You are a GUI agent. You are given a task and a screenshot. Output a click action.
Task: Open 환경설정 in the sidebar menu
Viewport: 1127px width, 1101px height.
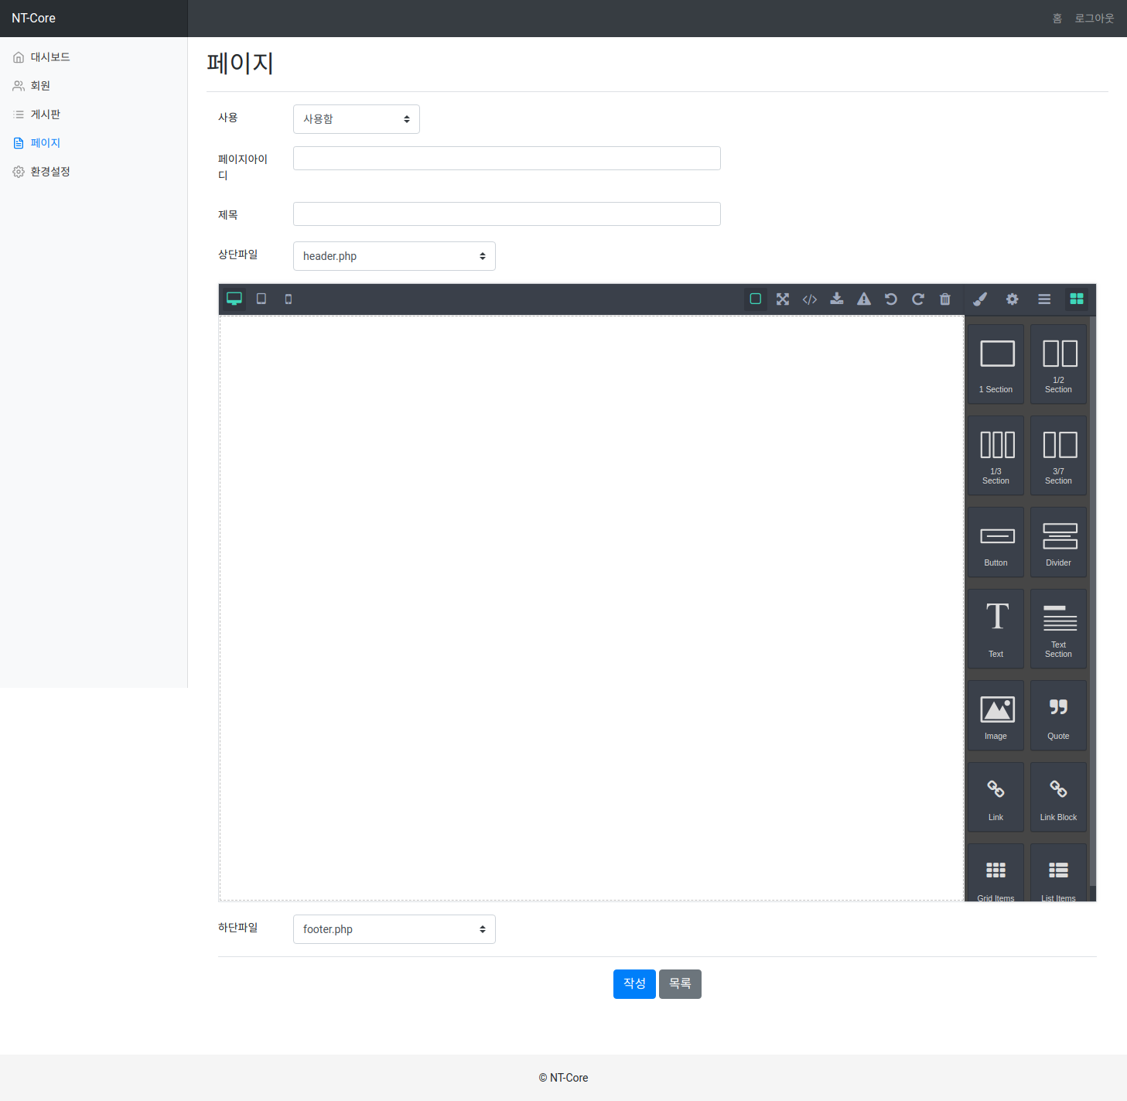click(50, 172)
